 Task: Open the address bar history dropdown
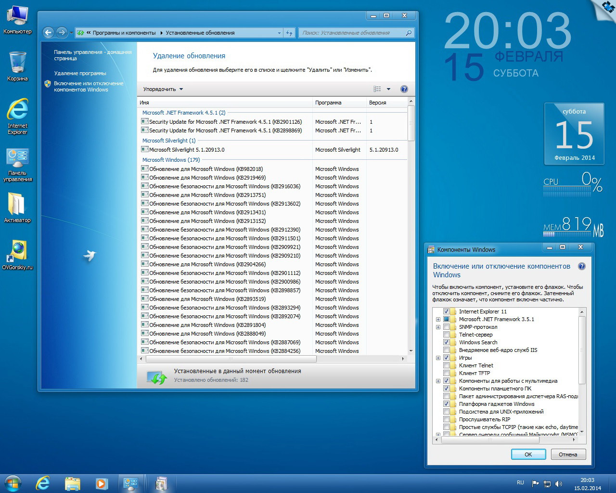click(279, 33)
